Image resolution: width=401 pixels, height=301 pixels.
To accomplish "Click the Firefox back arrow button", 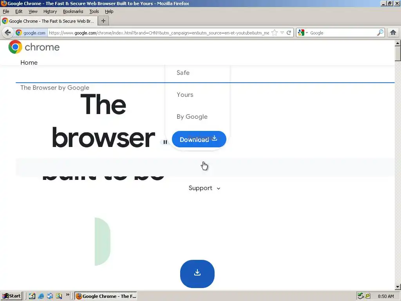I will [8, 33].
